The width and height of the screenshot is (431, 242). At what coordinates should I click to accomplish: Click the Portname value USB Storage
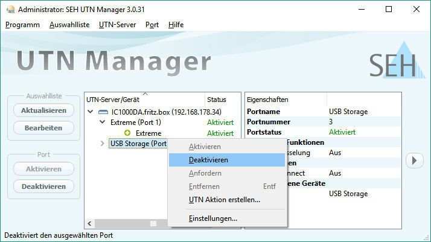click(348, 112)
